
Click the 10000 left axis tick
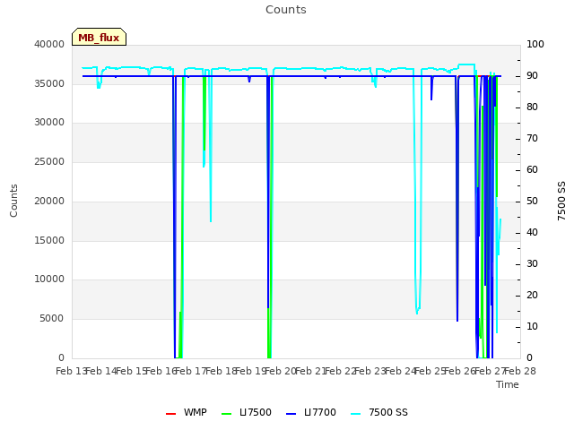coord(49,279)
